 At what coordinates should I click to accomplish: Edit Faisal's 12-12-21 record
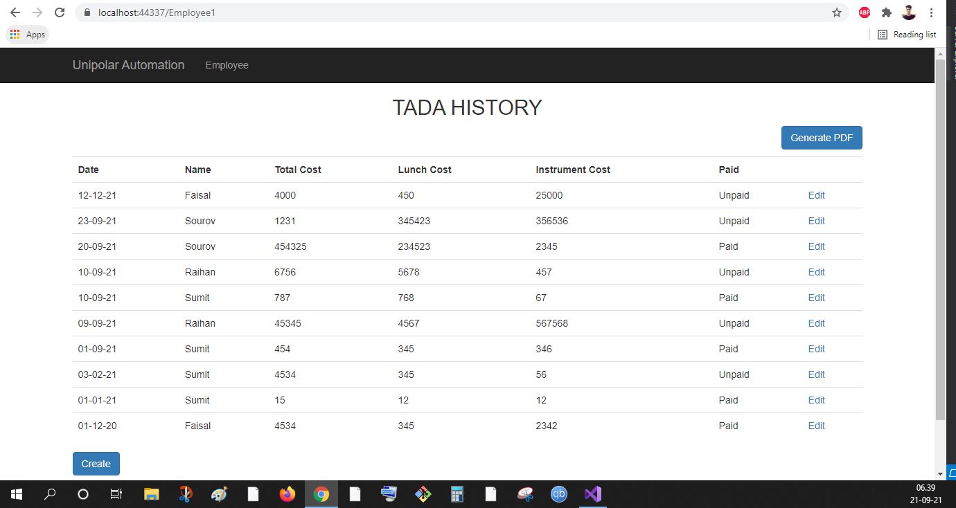816,195
